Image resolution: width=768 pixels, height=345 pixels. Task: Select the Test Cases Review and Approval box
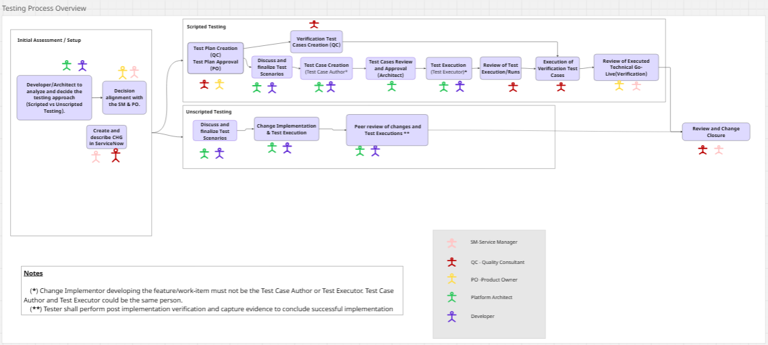(x=390, y=68)
